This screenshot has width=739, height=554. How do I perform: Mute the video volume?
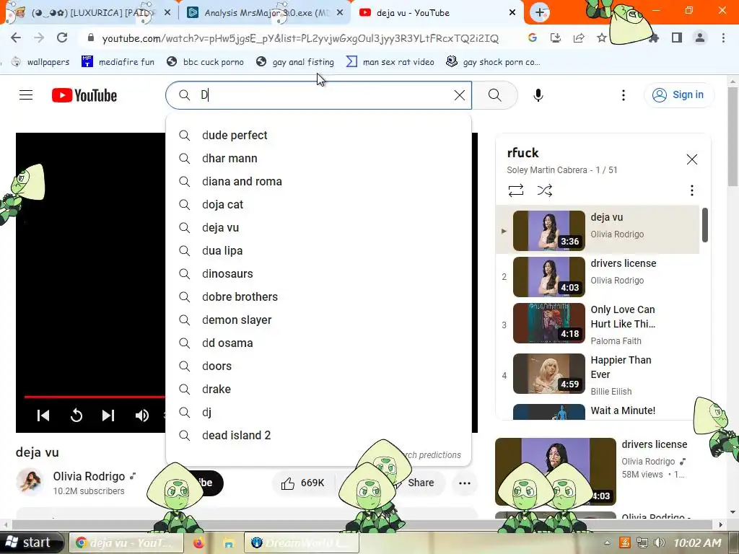(x=142, y=415)
